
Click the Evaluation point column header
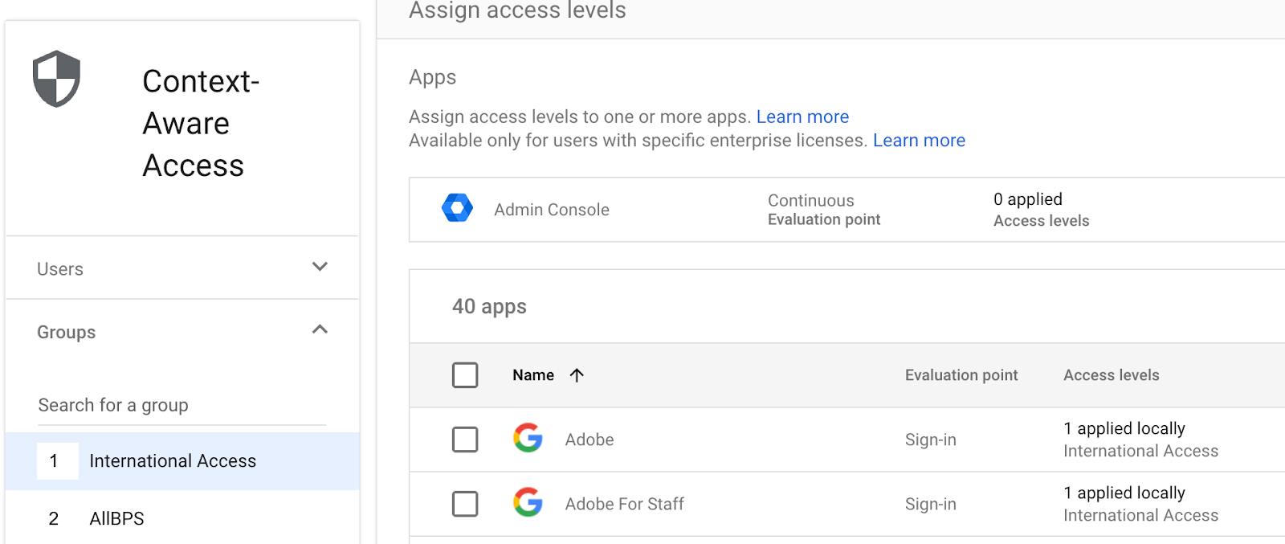click(961, 375)
